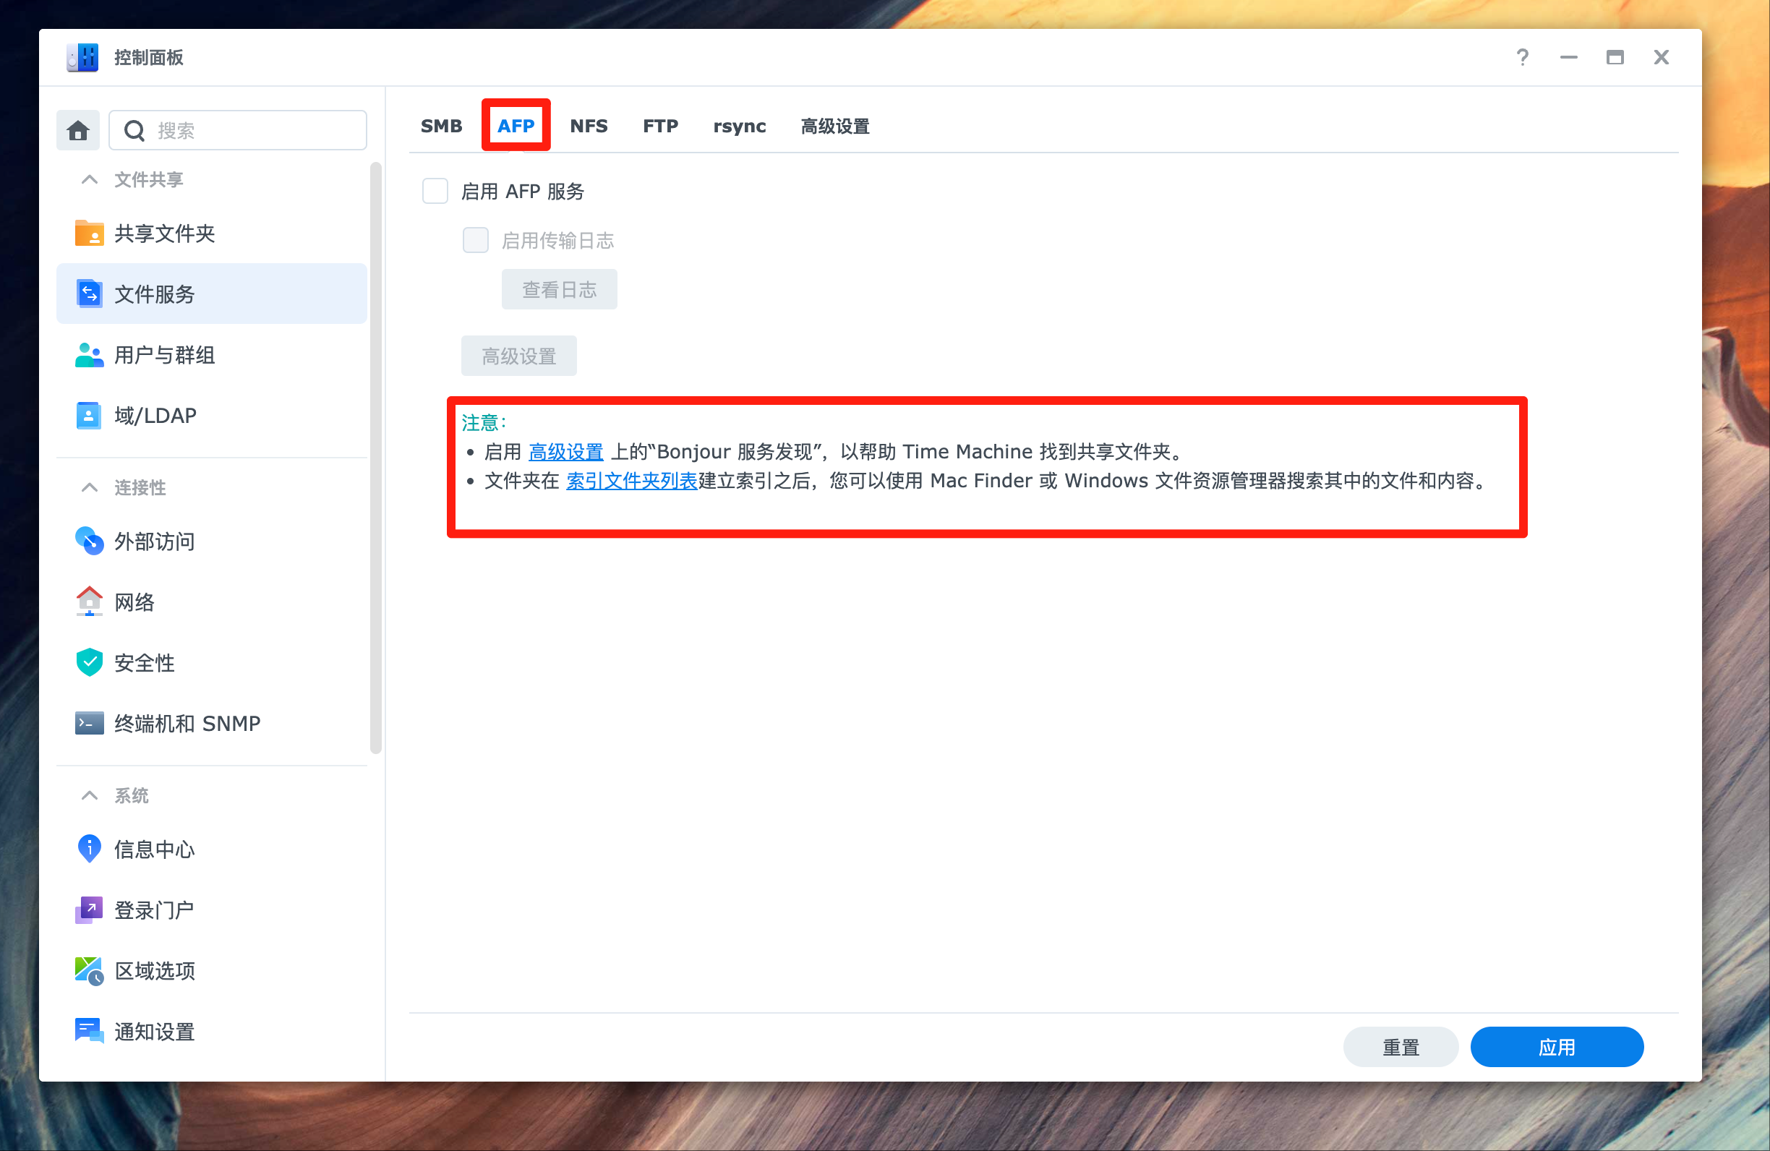The image size is (1770, 1151).
Task: Collapse the 文件共享 section
Action: tap(89, 179)
